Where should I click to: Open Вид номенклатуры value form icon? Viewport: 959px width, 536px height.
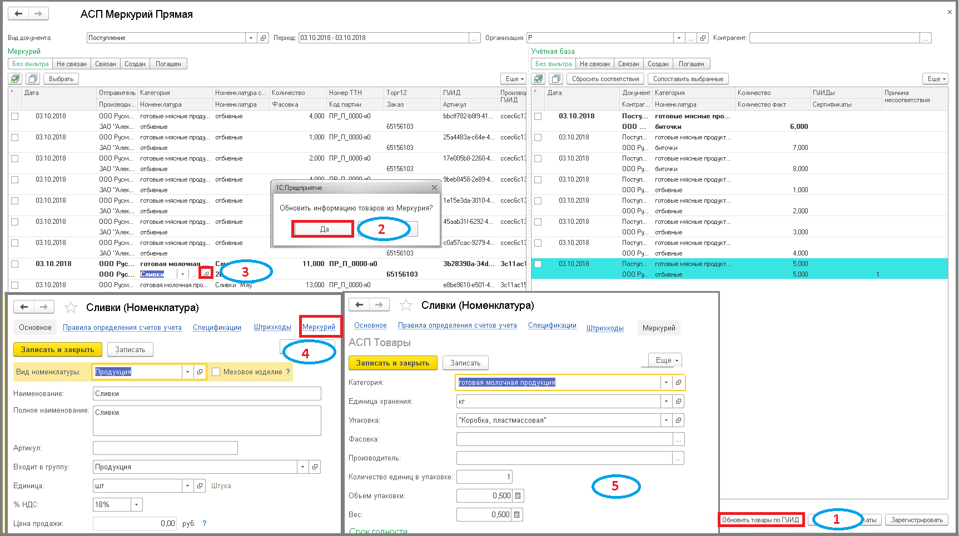[200, 372]
